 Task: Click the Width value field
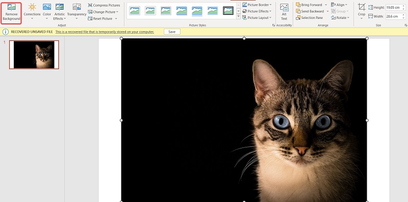(393, 16)
